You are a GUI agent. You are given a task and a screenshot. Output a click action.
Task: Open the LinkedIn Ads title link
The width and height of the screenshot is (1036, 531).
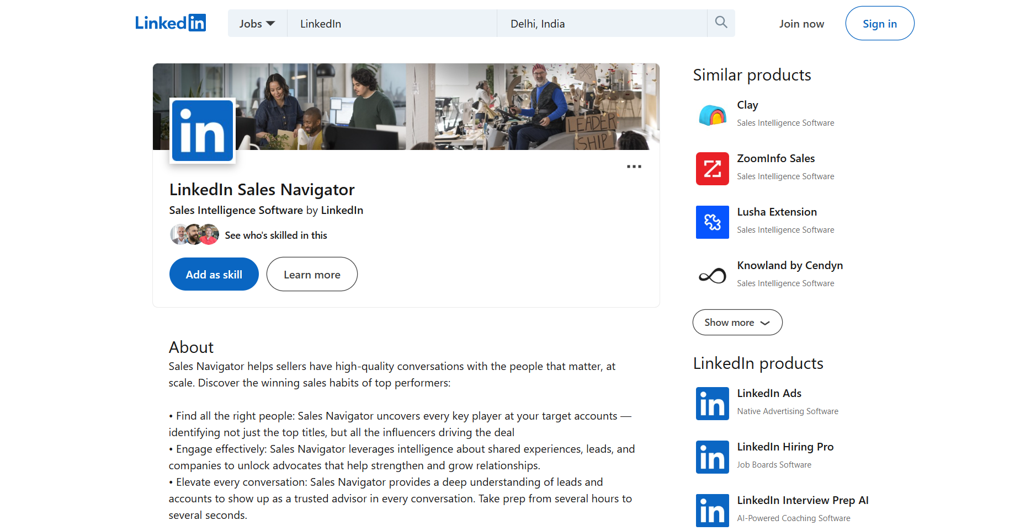click(769, 393)
